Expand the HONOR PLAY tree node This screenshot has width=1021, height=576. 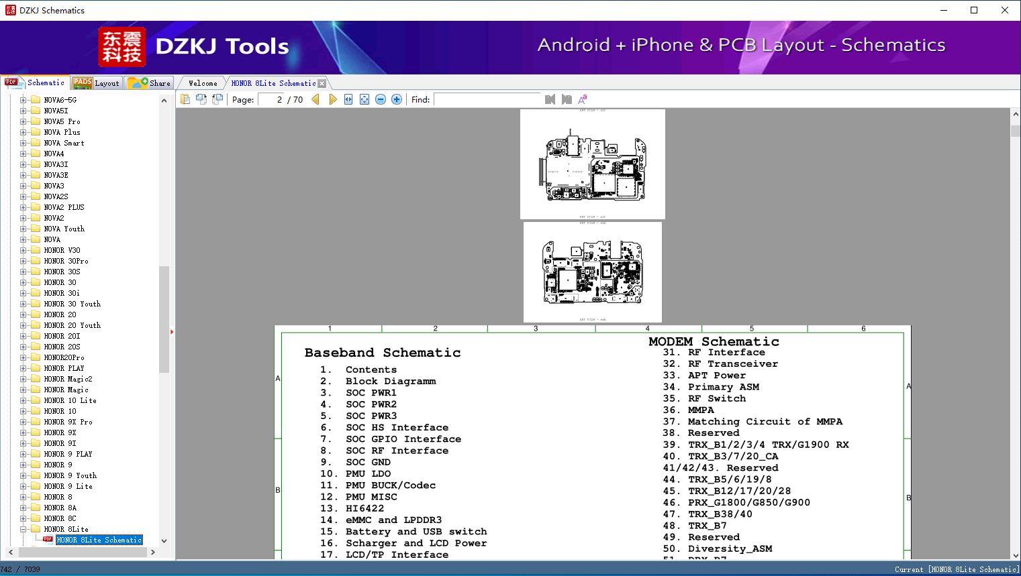tap(23, 368)
